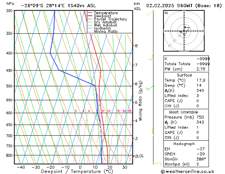This screenshot has width=225, height=174.
Task: Click the surface Lifted Index value 3
Action: pyautogui.click(x=197, y=96)
